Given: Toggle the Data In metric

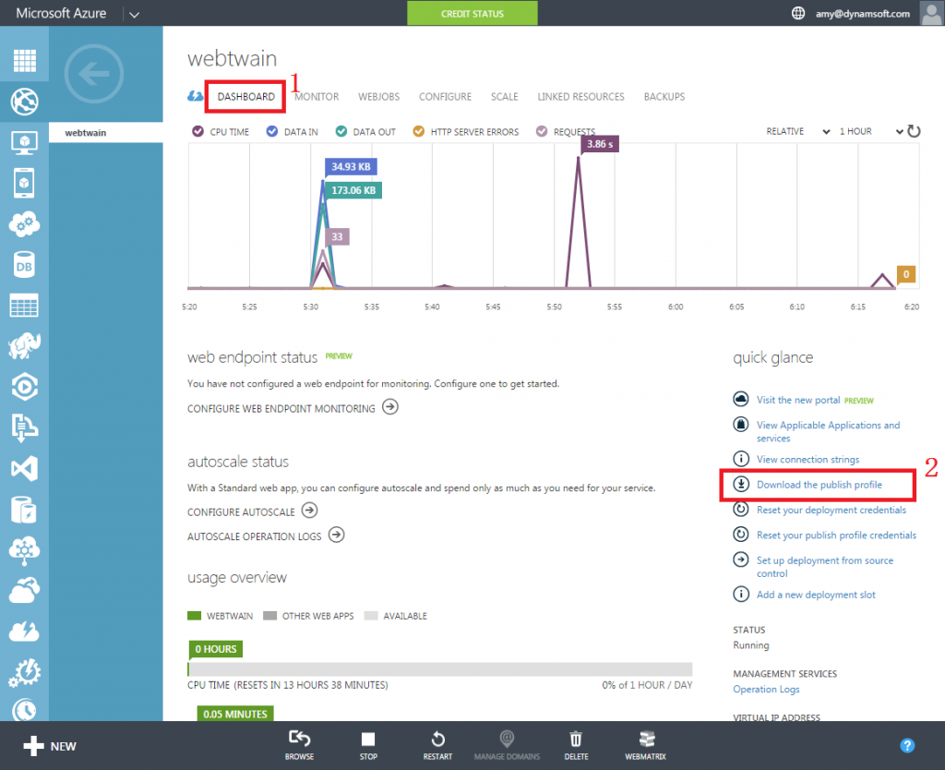Looking at the screenshot, I should 272,132.
